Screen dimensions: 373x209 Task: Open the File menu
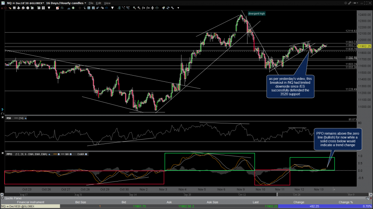tap(91, 3)
